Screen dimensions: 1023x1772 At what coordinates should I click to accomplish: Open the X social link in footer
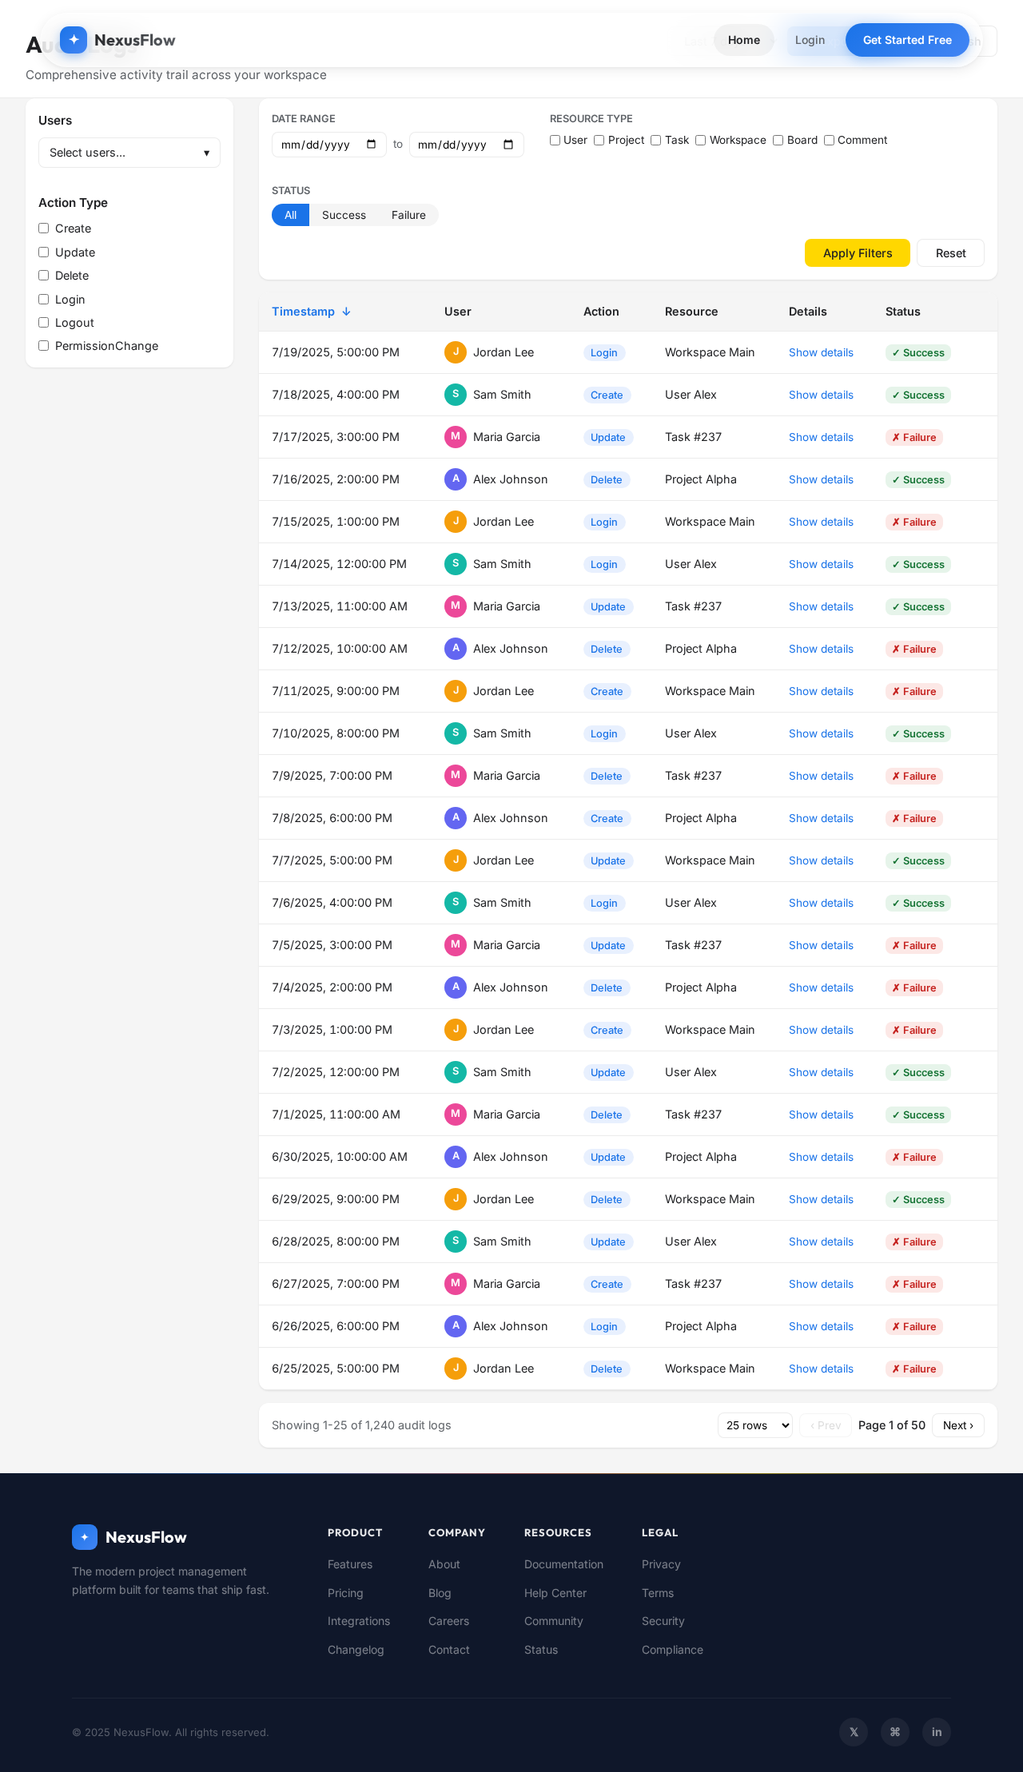(x=854, y=1732)
